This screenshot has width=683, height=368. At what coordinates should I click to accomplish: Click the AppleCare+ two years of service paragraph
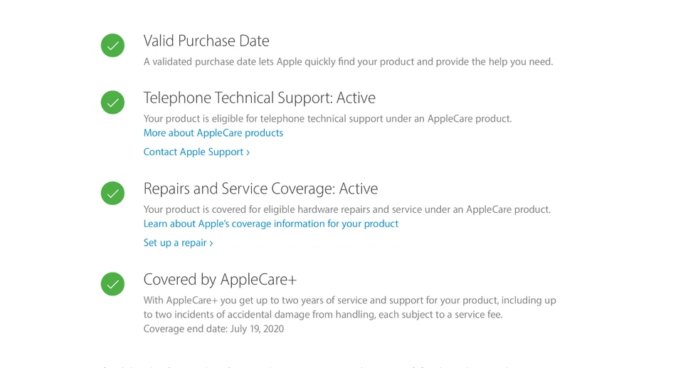coord(349,307)
